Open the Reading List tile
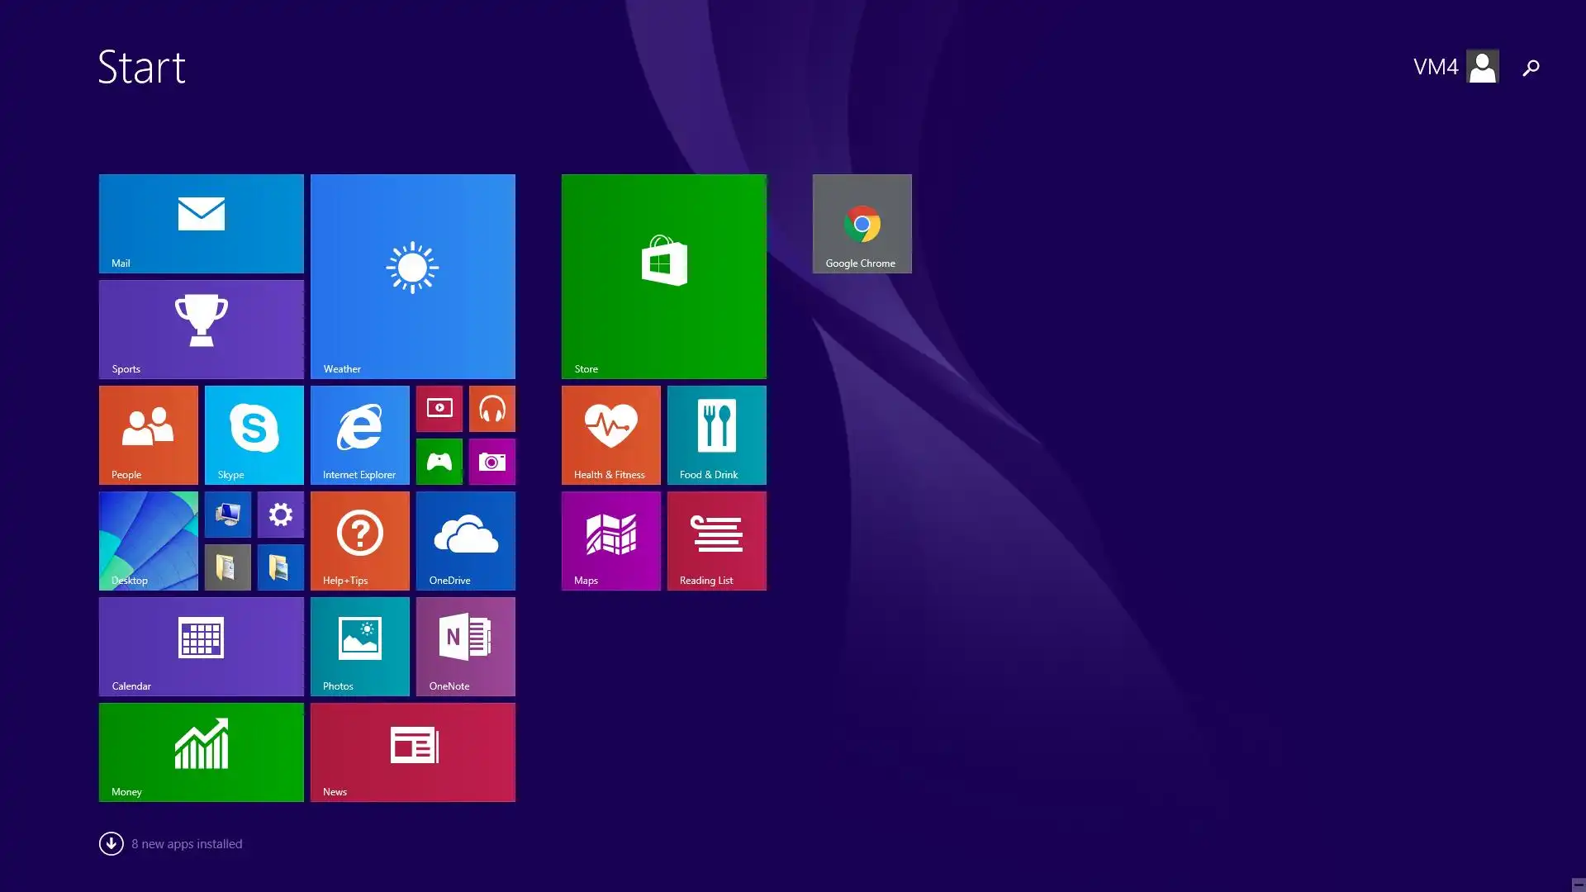The image size is (1586, 892). [716, 540]
